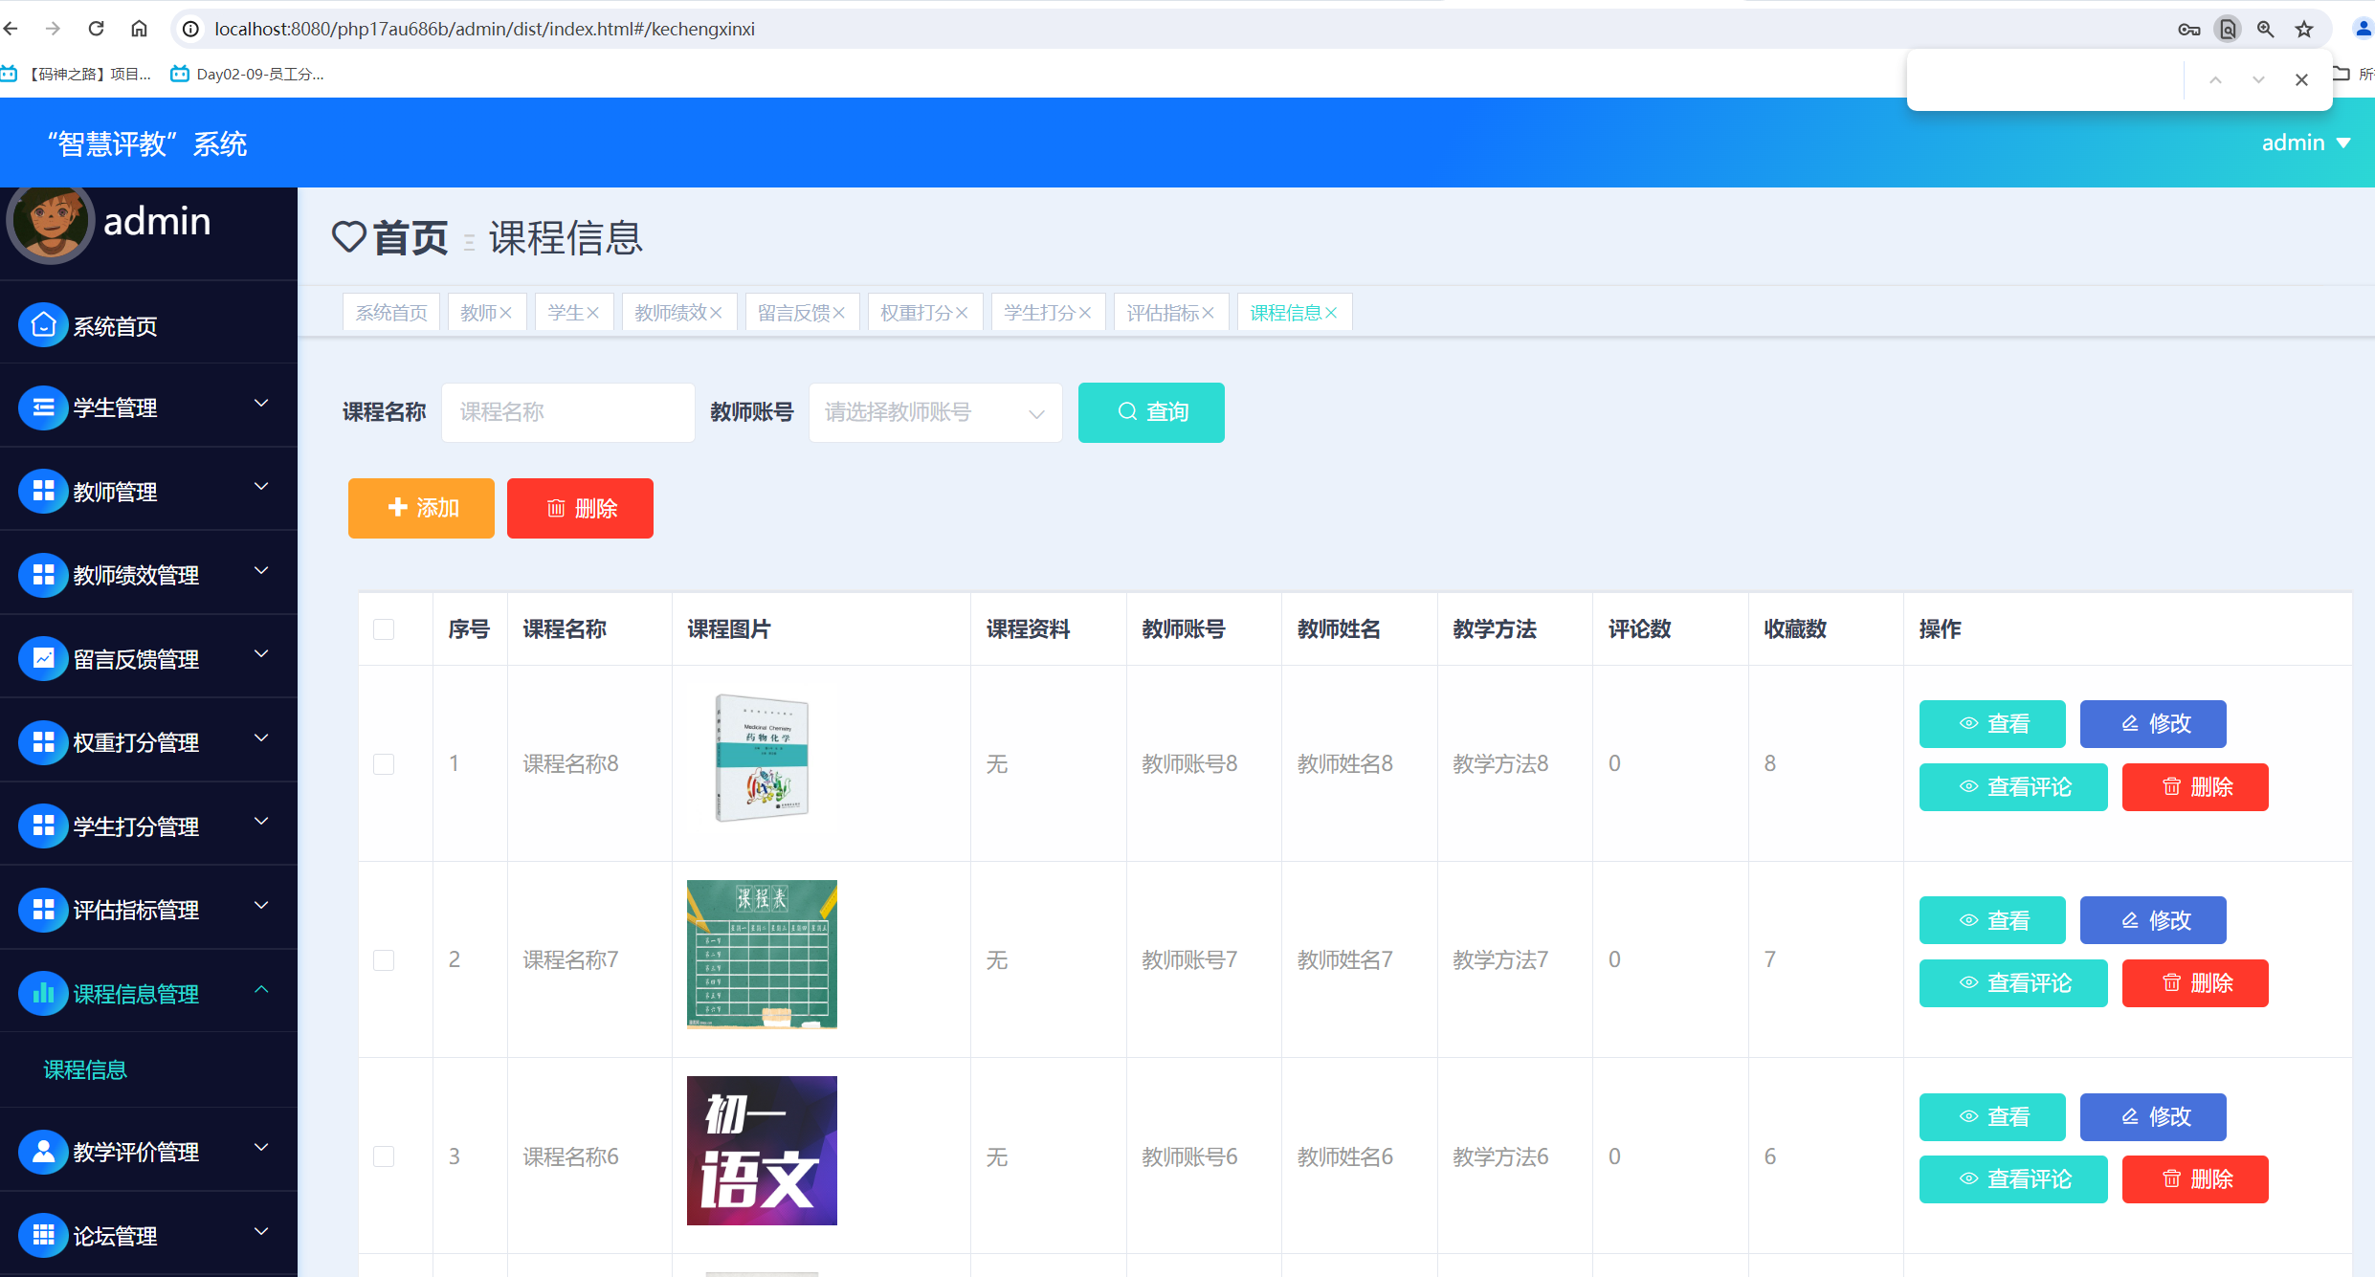Expand the 教师管理 menu chevron
2375x1277 pixels.
tap(261, 487)
